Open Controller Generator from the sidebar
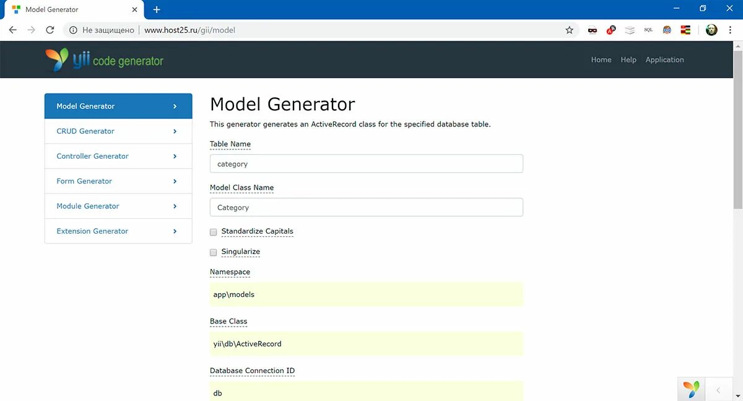 tap(118, 156)
